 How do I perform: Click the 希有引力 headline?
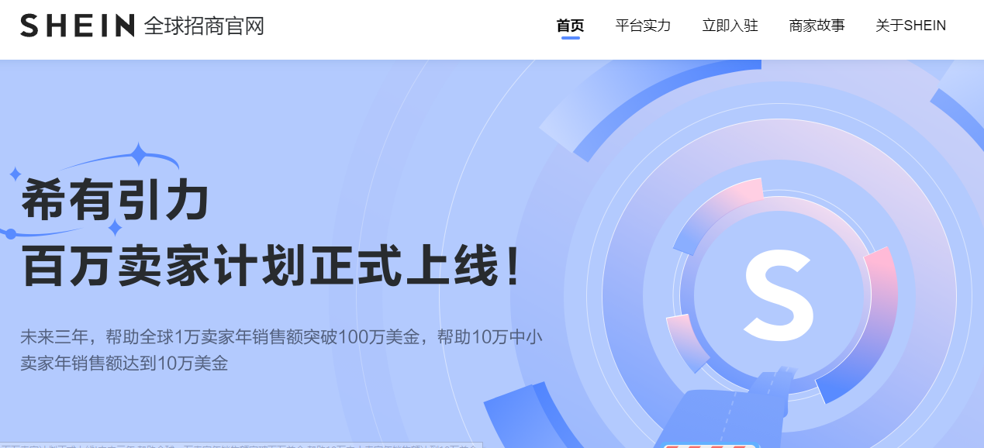[x=116, y=200]
